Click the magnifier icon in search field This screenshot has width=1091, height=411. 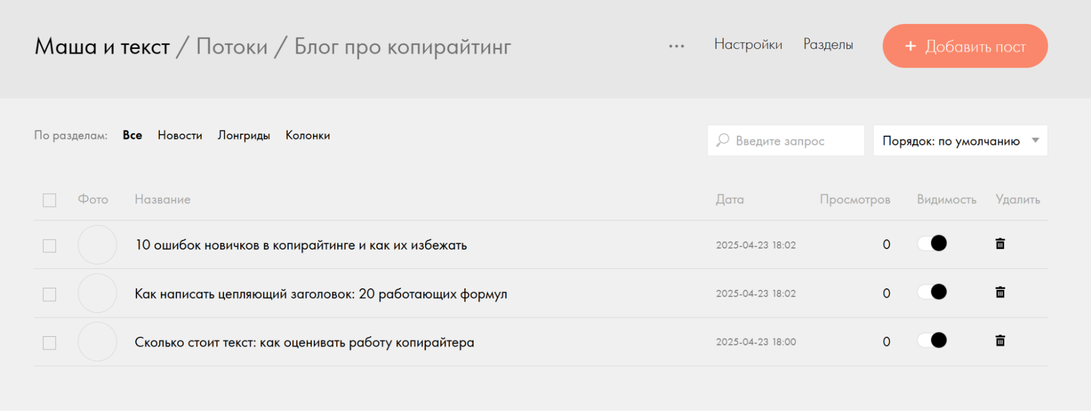click(723, 140)
